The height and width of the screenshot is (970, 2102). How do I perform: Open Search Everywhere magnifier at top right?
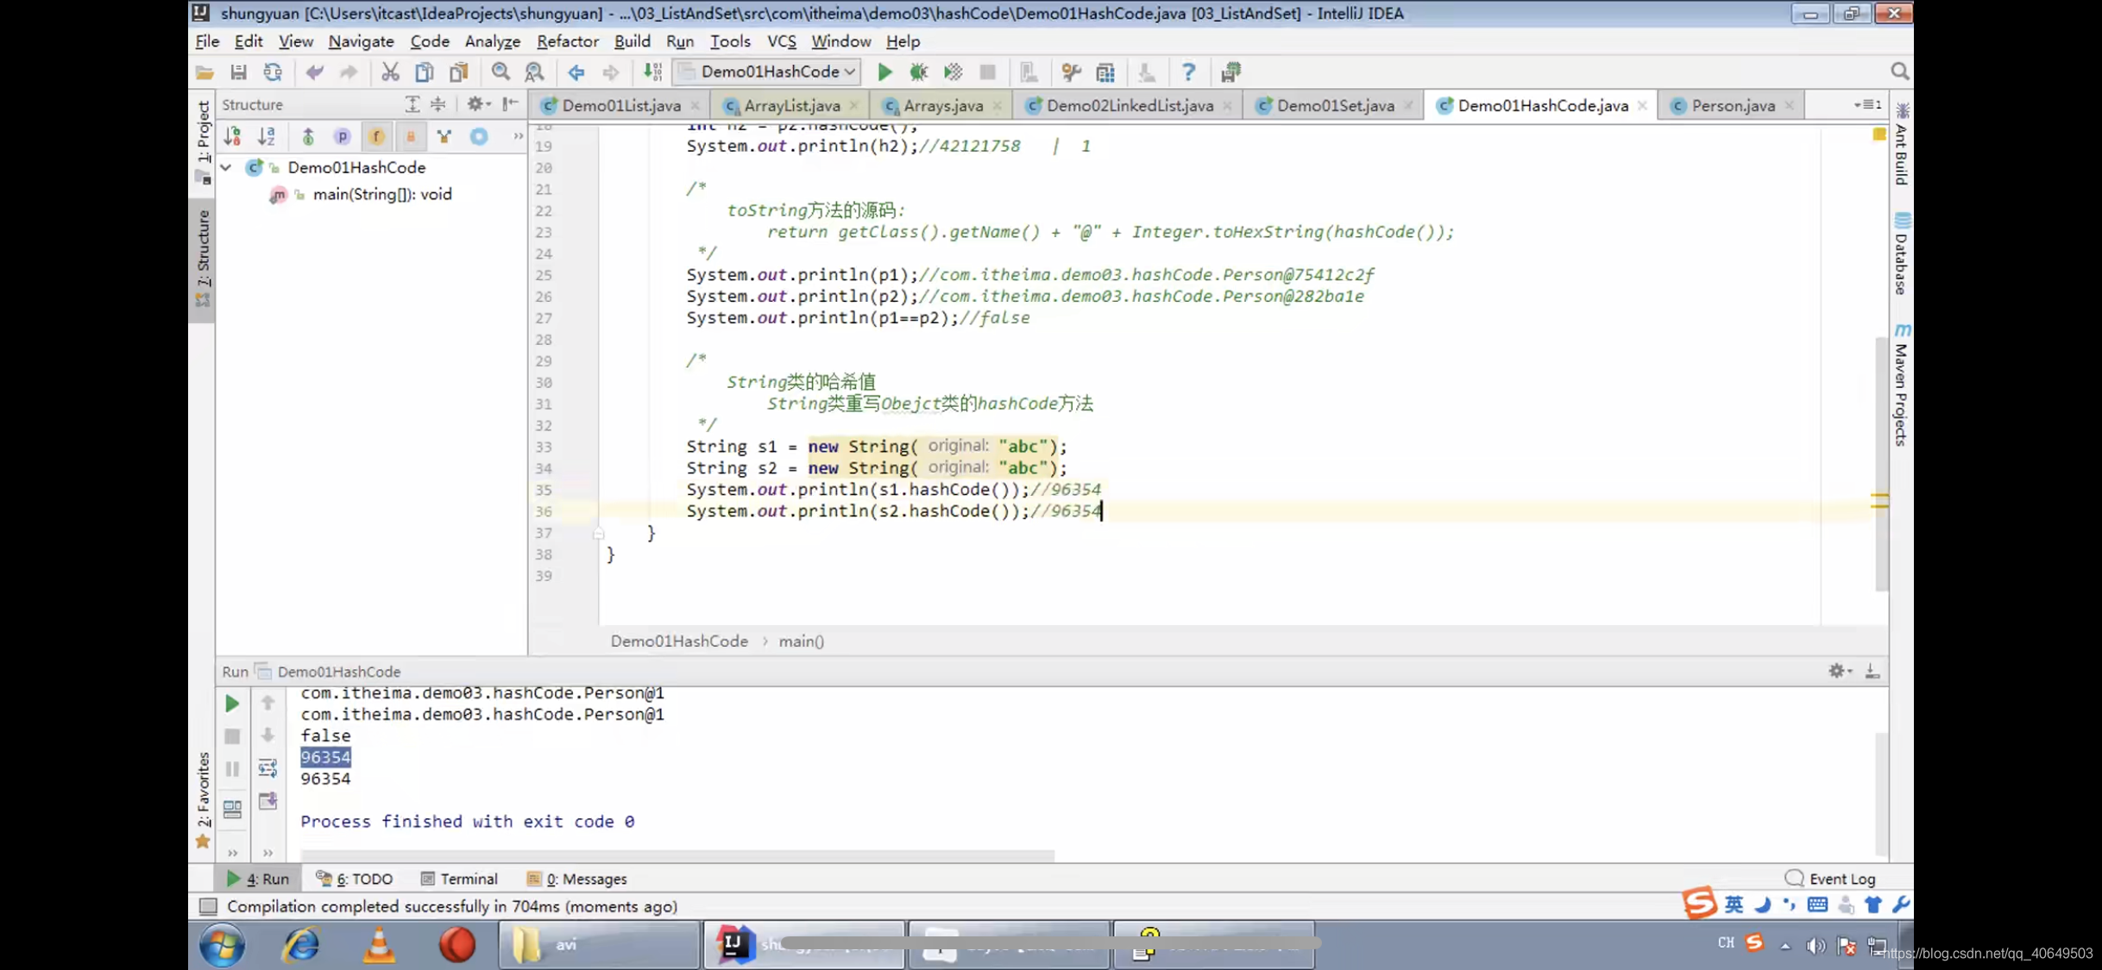(x=1899, y=72)
